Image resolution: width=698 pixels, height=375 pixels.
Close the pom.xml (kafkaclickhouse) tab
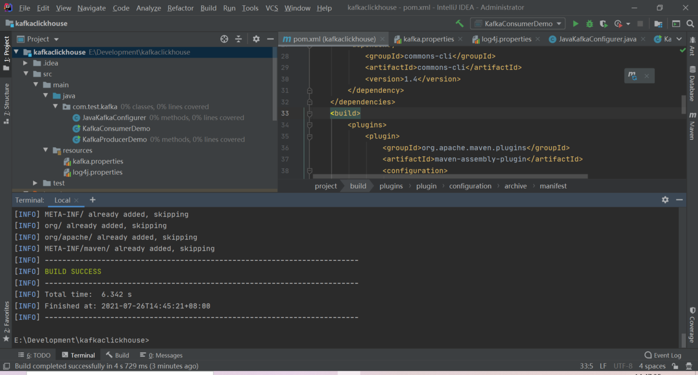[x=382, y=39]
